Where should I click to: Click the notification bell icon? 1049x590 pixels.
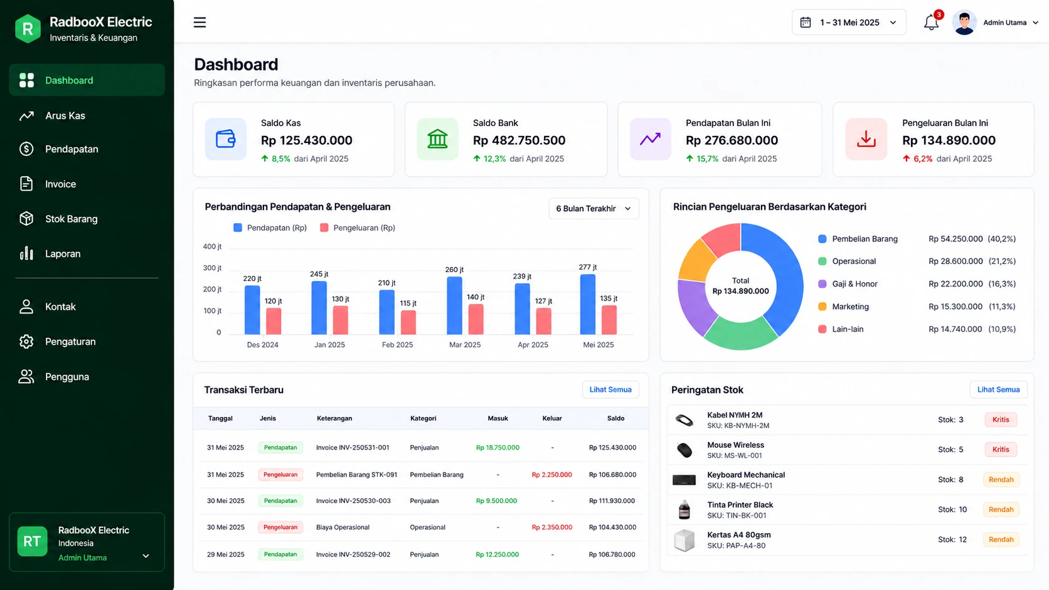tap(931, 23)
